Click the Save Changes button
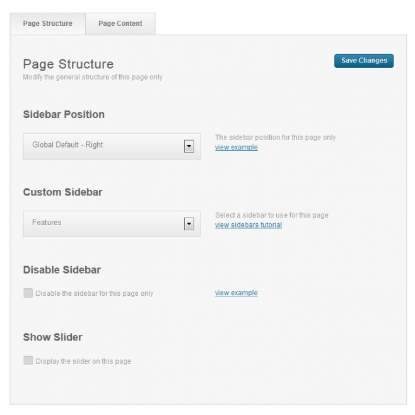The width and height of the screenshot is (415, 415). click(364, 61)
